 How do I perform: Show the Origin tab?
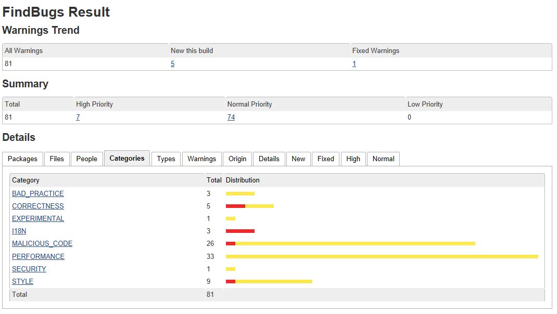237,159
